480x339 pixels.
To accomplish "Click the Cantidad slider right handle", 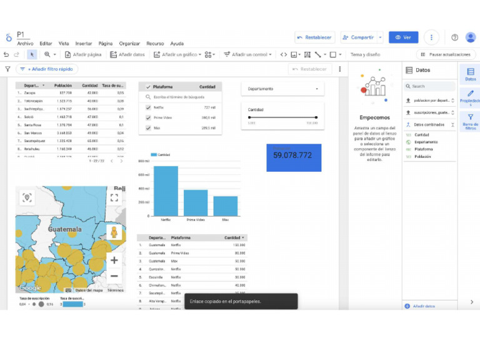I will coord(316,117).
